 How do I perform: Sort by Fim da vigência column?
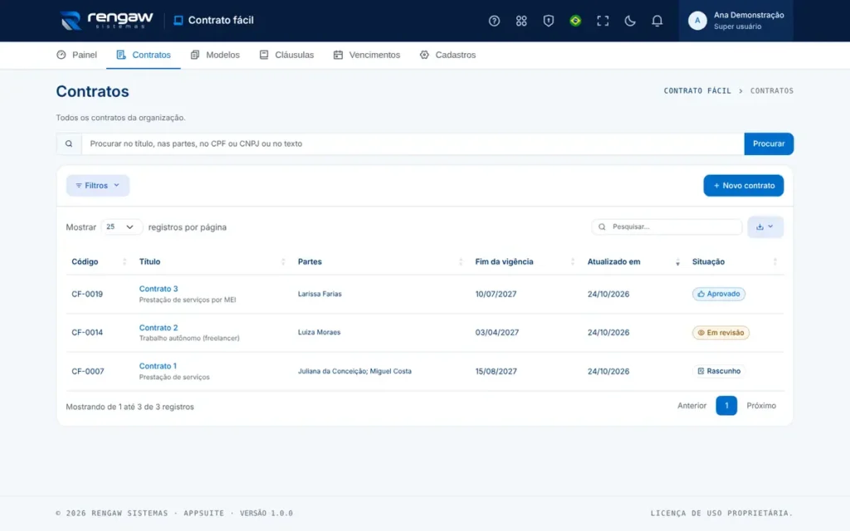[525, 261]
